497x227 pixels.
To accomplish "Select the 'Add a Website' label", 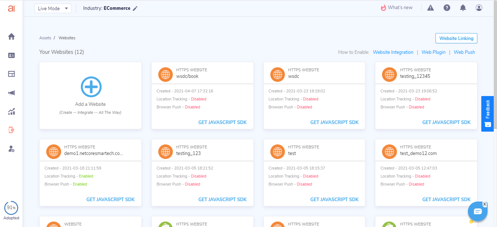I will pyautogui.click(x=91, y=104).
